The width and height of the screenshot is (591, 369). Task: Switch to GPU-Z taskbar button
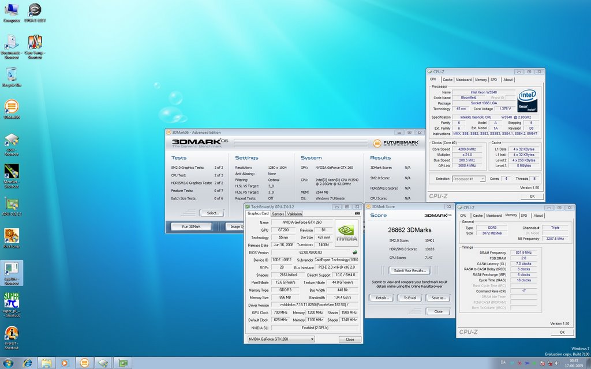(122, 363)
